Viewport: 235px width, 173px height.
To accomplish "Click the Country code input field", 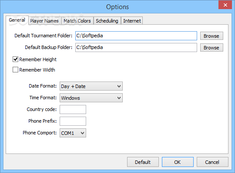I will (73, 109).
